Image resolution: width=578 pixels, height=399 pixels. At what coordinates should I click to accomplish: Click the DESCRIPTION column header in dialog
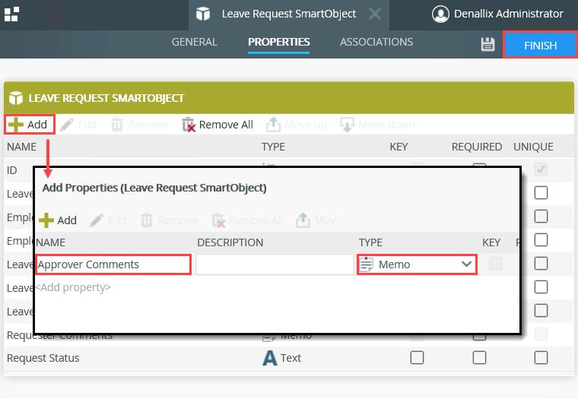tap(230, 242)
